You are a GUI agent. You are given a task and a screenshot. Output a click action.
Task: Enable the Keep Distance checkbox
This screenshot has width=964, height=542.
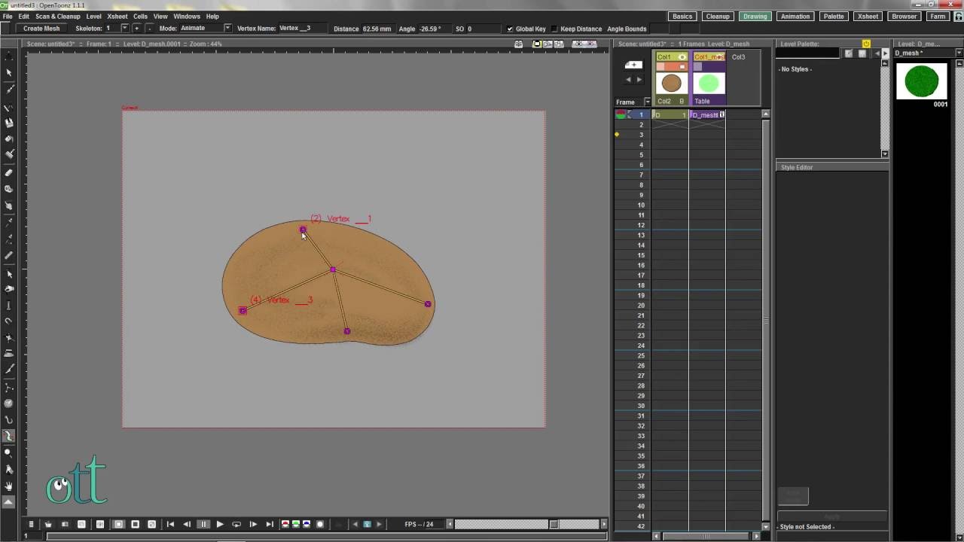(555, 29)
